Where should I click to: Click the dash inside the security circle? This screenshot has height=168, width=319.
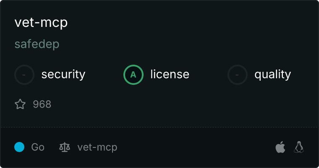[24, 75]
